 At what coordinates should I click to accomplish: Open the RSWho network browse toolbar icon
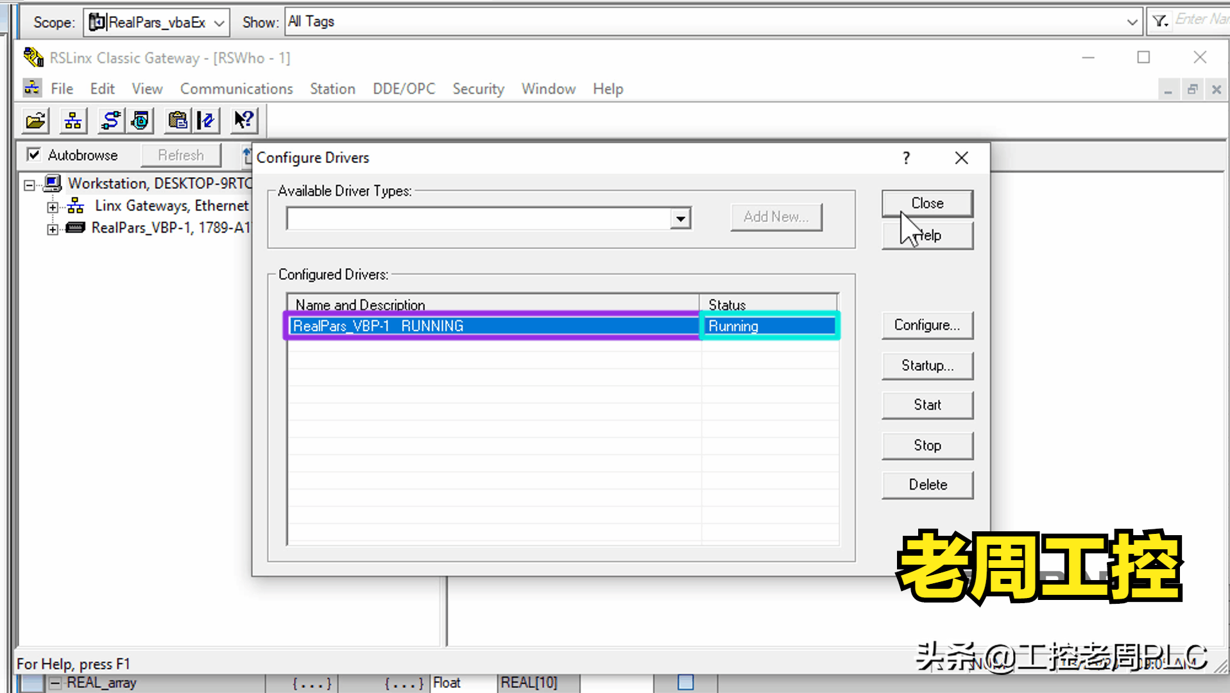tap(73, 120)
